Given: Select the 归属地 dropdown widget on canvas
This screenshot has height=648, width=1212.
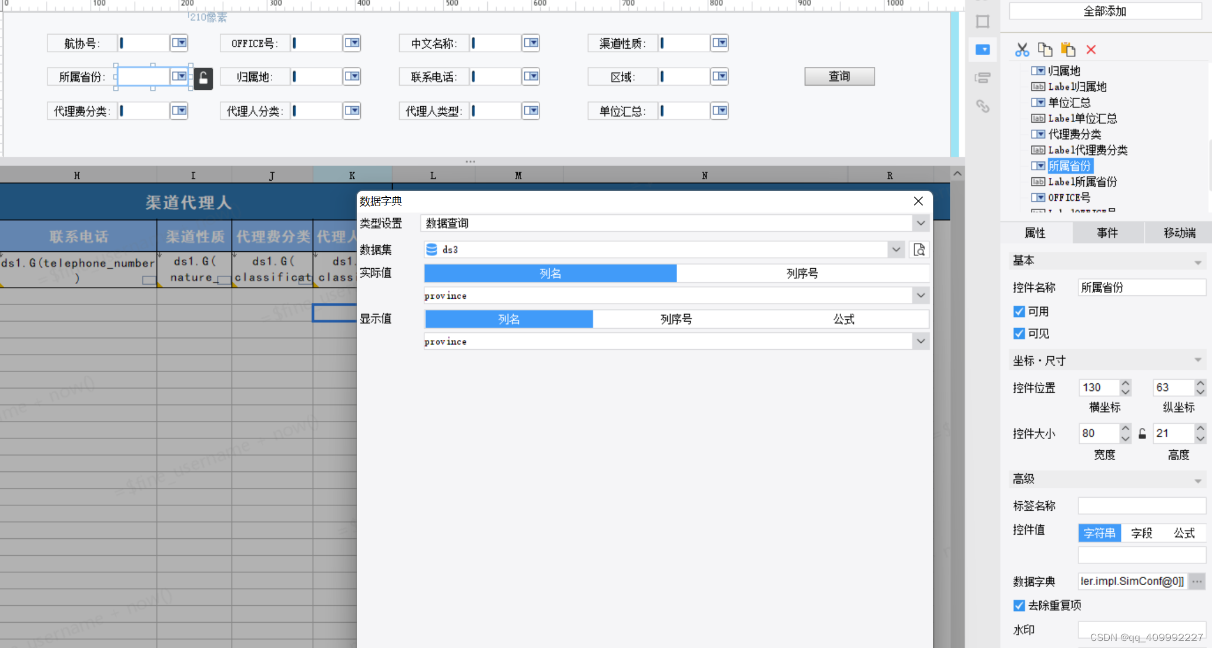Looking at the screenshot, I should click(326, 76).
